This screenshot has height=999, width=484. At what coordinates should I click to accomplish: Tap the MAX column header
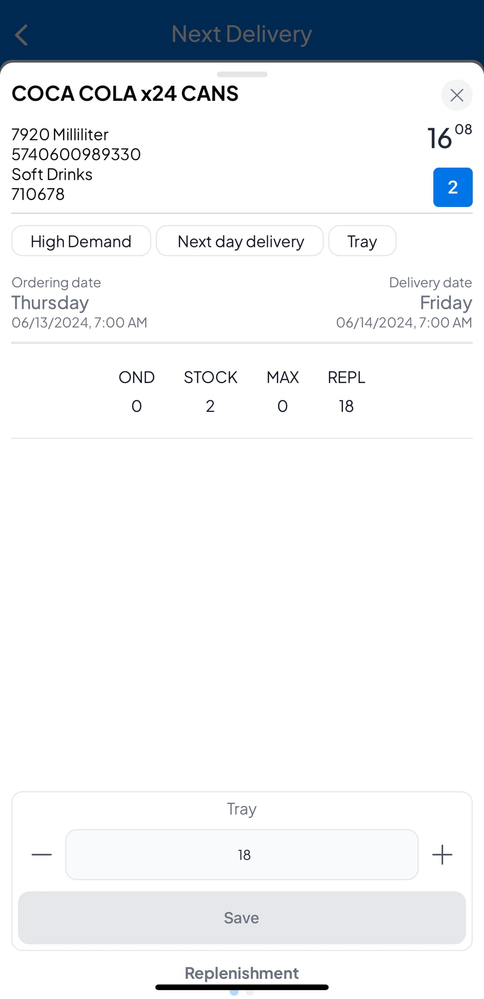tap(283, 377)
